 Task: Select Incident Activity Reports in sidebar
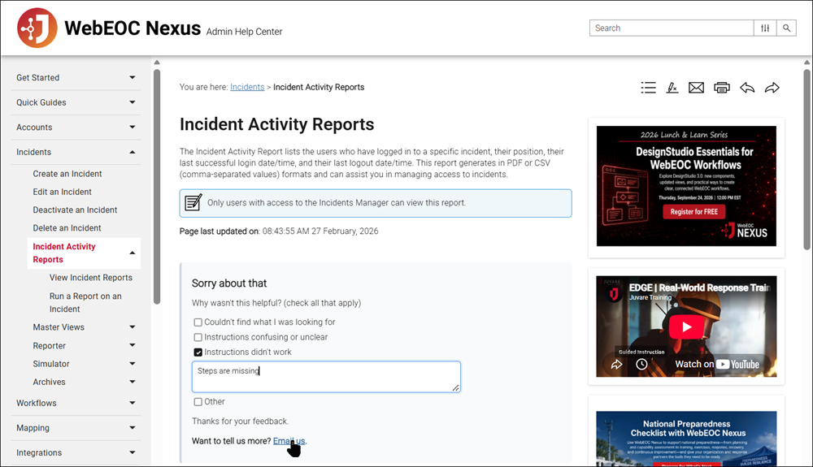(x=64, y=253)
